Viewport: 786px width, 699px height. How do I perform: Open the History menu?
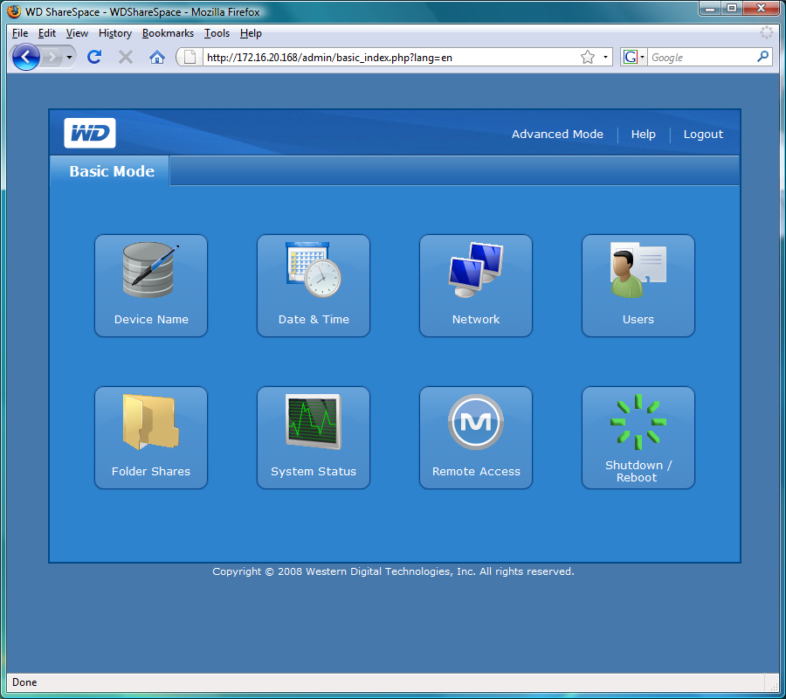114,33
